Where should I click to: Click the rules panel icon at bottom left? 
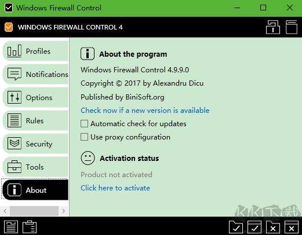coord(11,227)
